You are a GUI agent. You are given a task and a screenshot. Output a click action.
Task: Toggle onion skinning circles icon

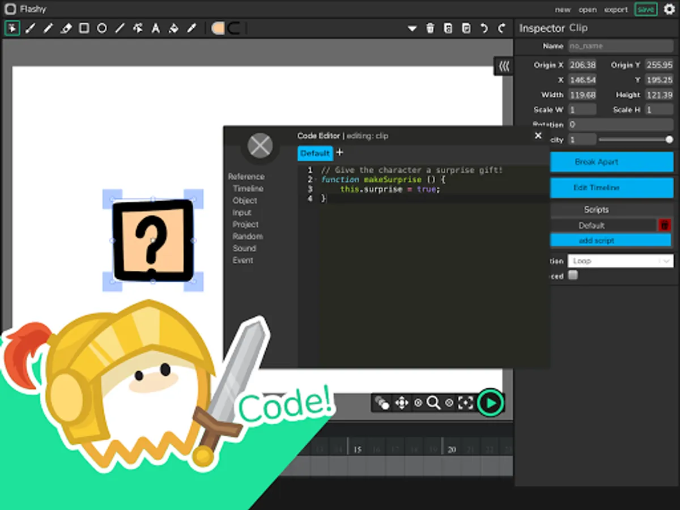point(382,403)
